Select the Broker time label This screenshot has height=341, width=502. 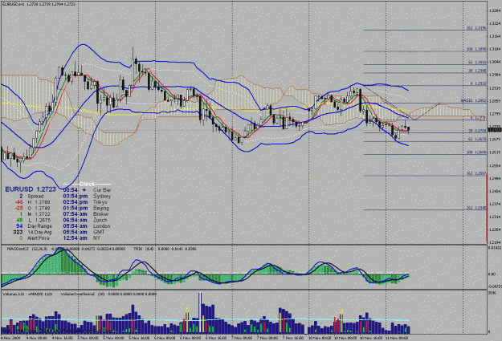coord(101,214)
